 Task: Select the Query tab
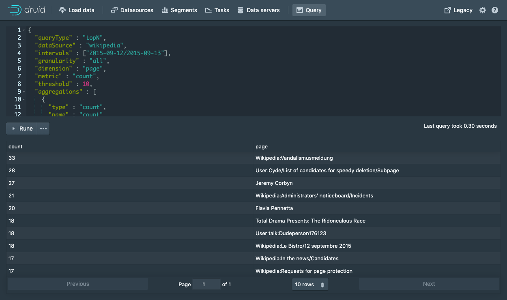click(x=309, y=10)
